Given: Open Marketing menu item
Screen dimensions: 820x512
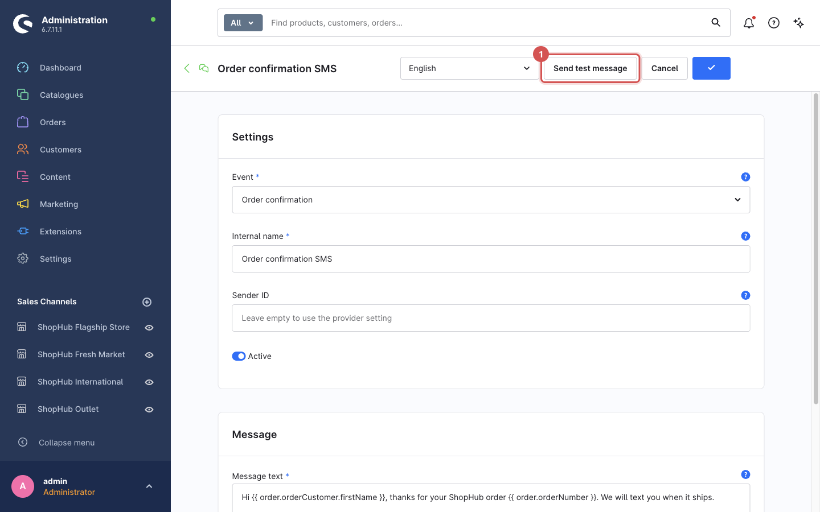Looking at the screenshot, I should tap(59, 204).
